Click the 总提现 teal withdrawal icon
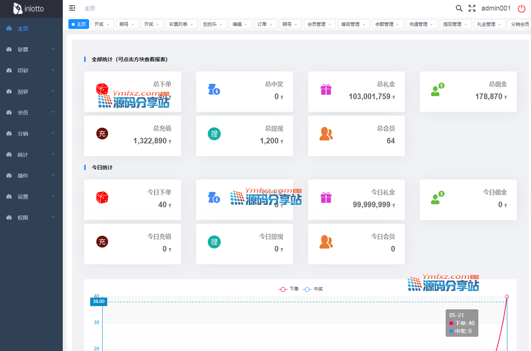 [x=214, y=134]
